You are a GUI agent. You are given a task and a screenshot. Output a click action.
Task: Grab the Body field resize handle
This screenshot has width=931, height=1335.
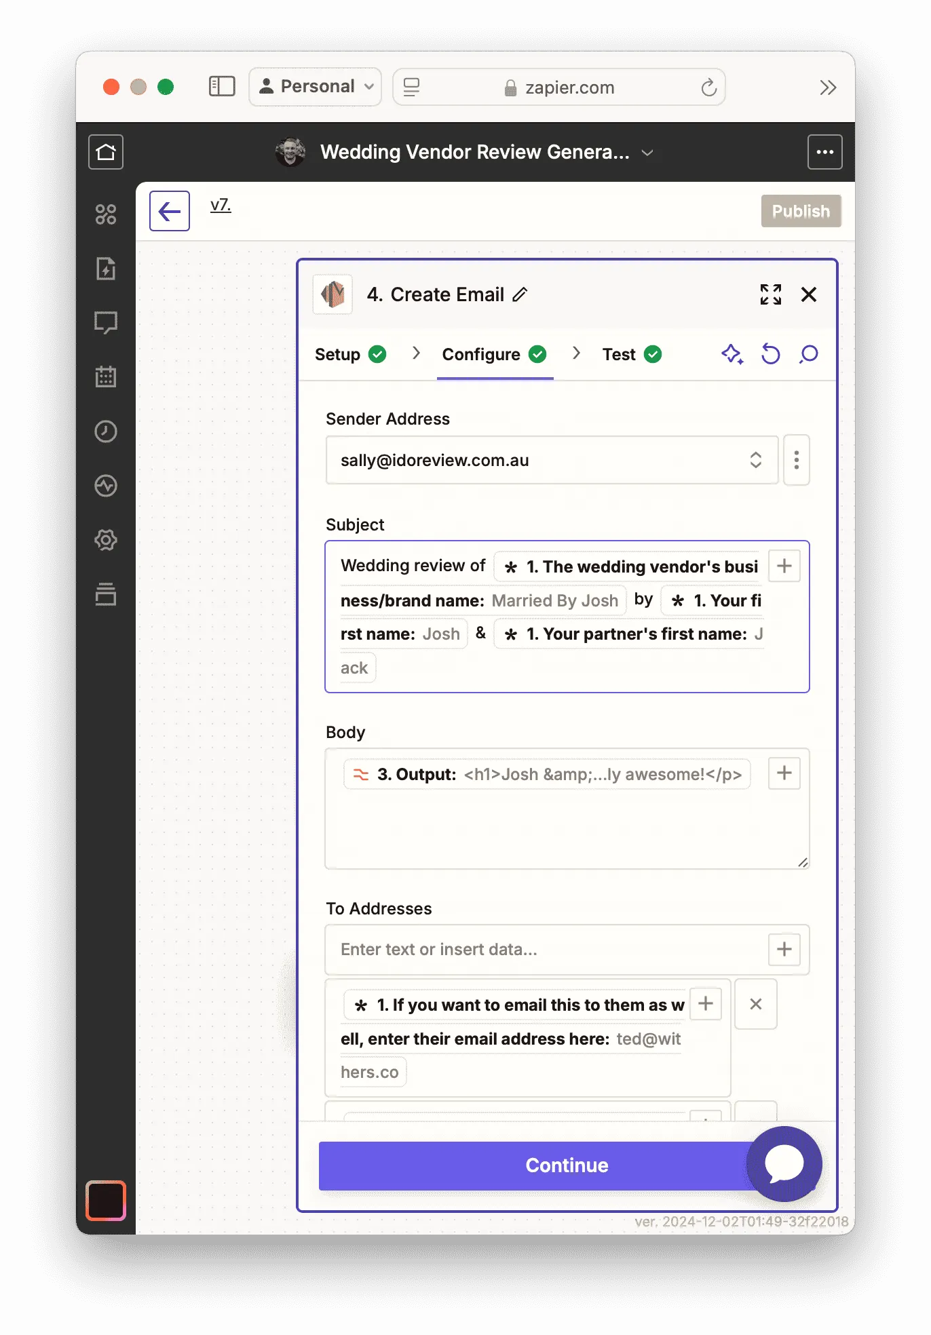coord(803,862)
